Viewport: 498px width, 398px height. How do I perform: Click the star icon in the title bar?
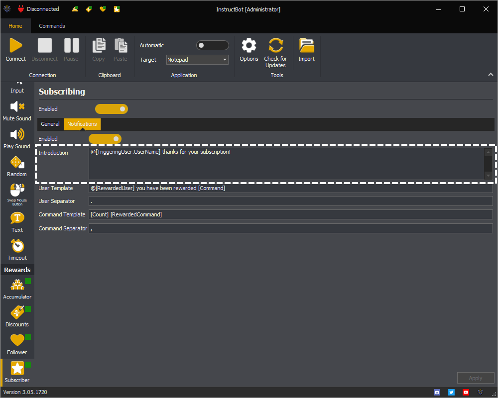(117, 9)
